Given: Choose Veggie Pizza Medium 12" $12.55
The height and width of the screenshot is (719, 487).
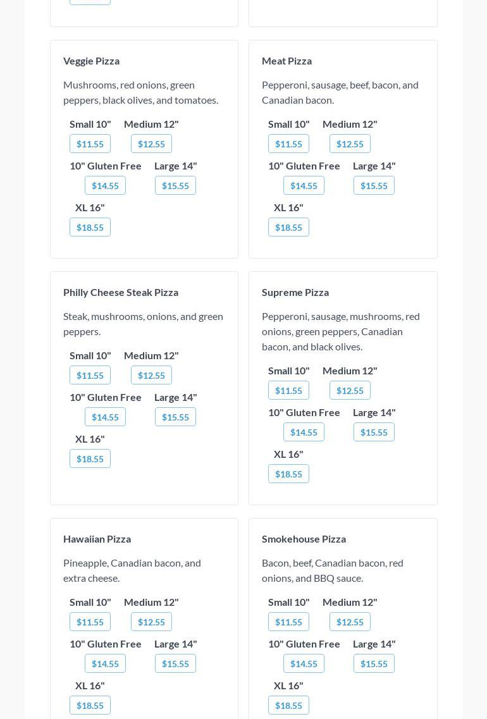Looking at the screenshot, I should pos(151,144).
